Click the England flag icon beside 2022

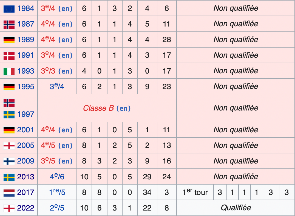(x=9, y=208)
